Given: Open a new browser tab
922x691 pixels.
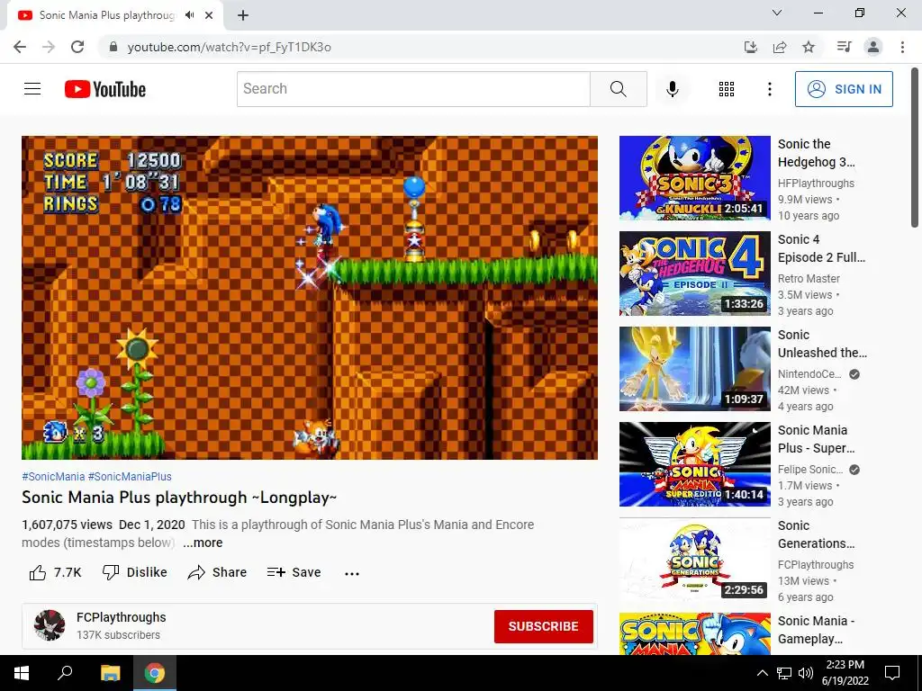Looking at the screenshot, I should [243, 15].
